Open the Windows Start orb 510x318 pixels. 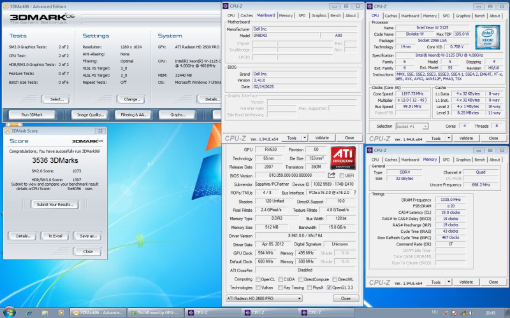coord(10,312)
